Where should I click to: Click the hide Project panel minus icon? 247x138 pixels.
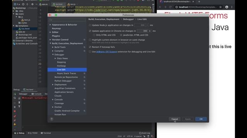click(36, 4)
